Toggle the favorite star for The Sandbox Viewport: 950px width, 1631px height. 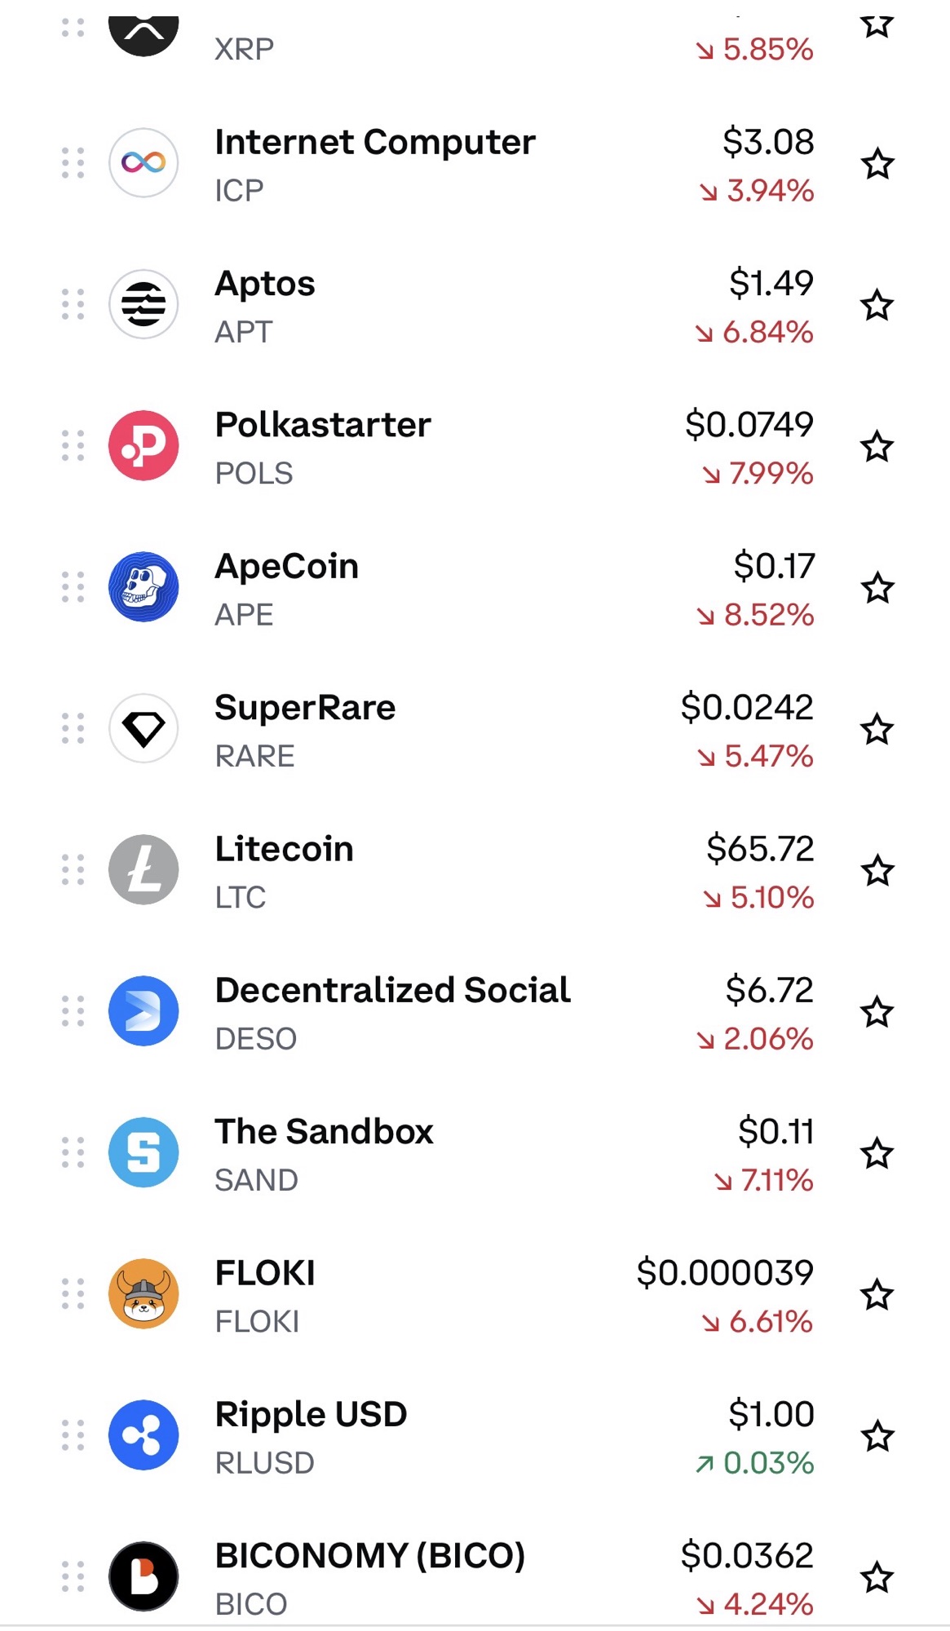[877, 1153]
